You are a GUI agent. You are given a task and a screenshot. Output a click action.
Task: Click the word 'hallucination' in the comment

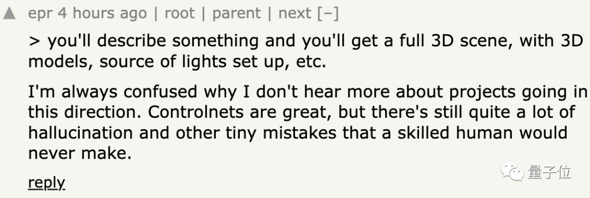[x=80, y=133]
